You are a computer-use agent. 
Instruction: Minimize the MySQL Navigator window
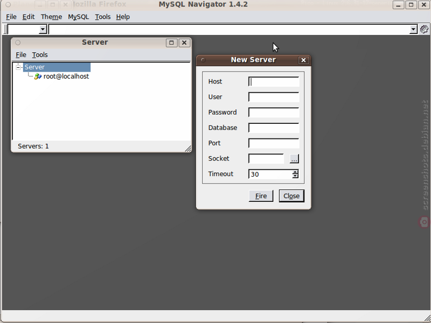pyautogui.click(x=398, y=5)
